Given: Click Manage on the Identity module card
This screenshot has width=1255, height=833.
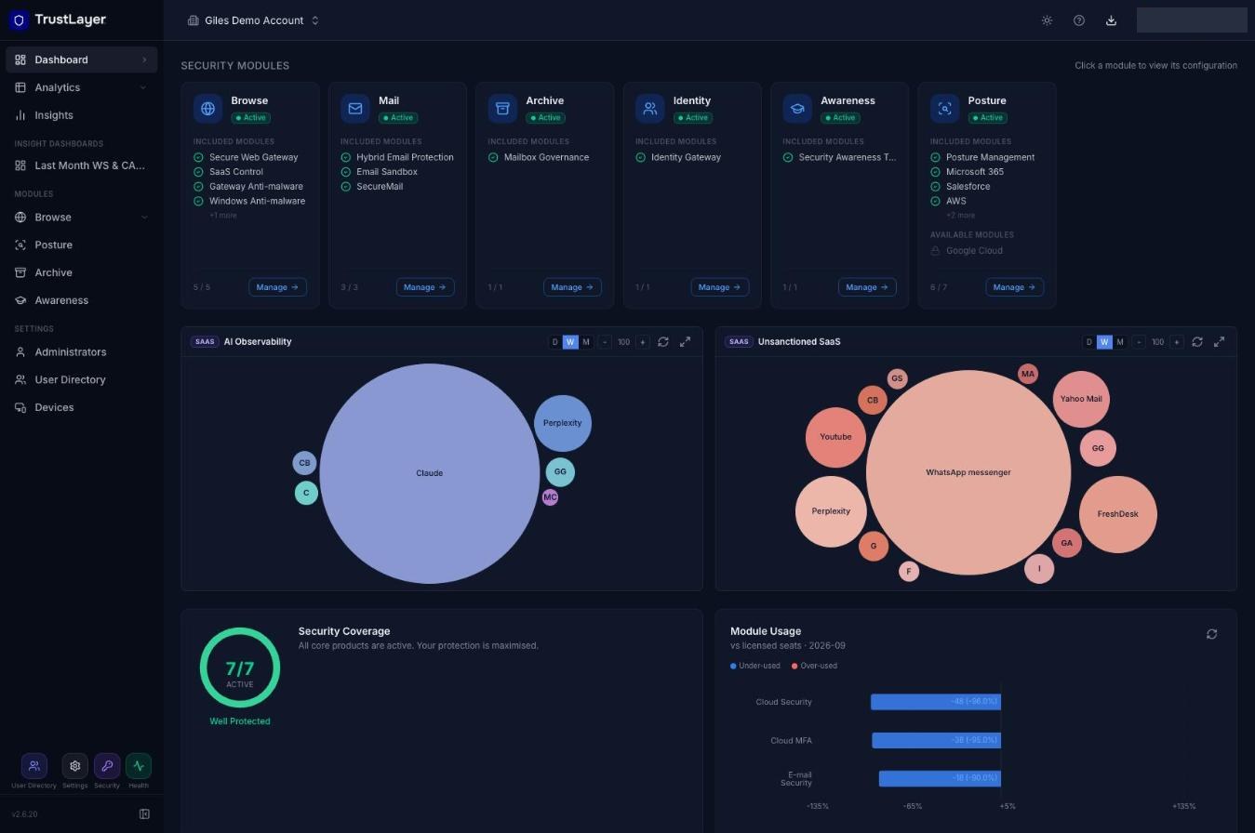Looking at the screenshot, I should click(720, 287).
